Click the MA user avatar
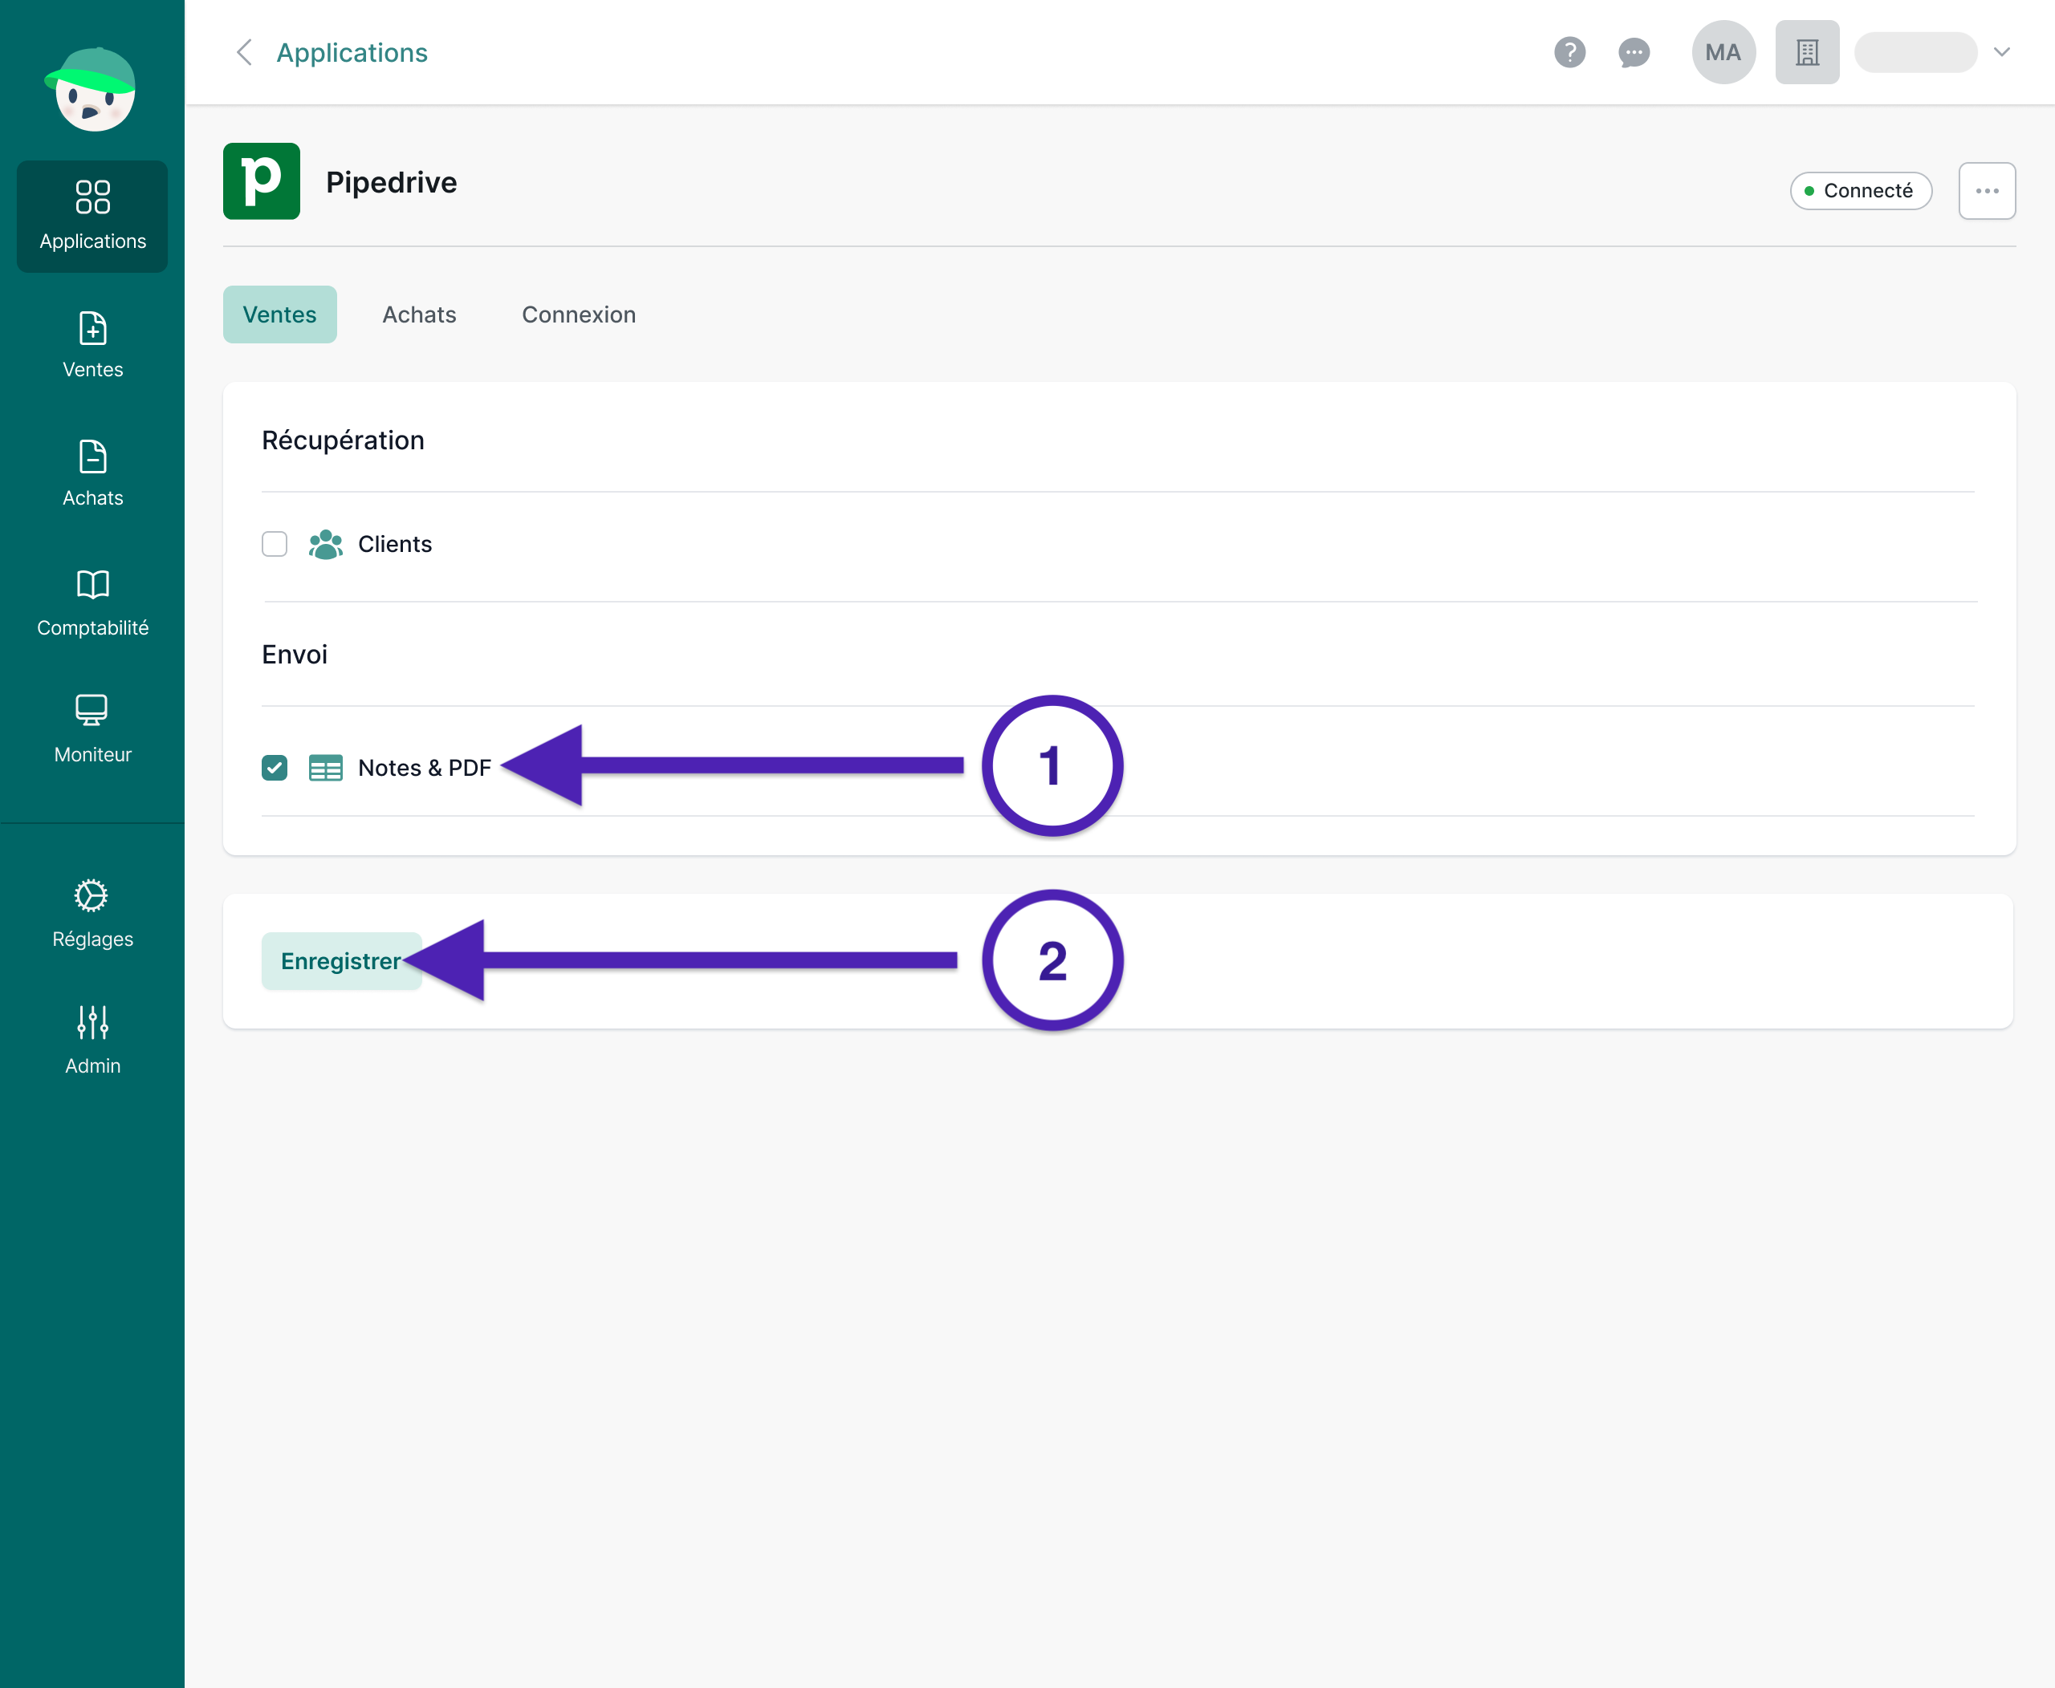Screen dimensions: 2055x1688 coord(1723,52)
